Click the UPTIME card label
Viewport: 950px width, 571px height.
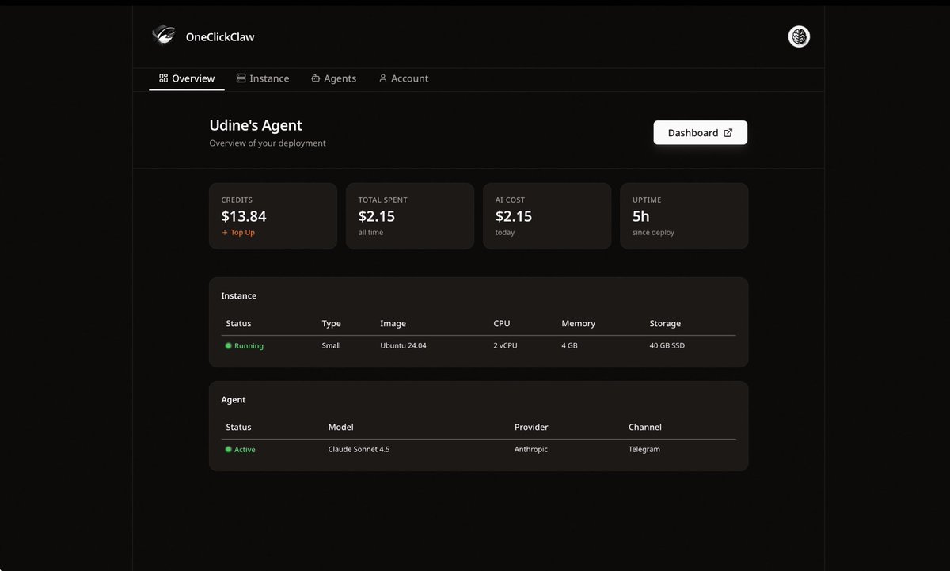(647, 200)
